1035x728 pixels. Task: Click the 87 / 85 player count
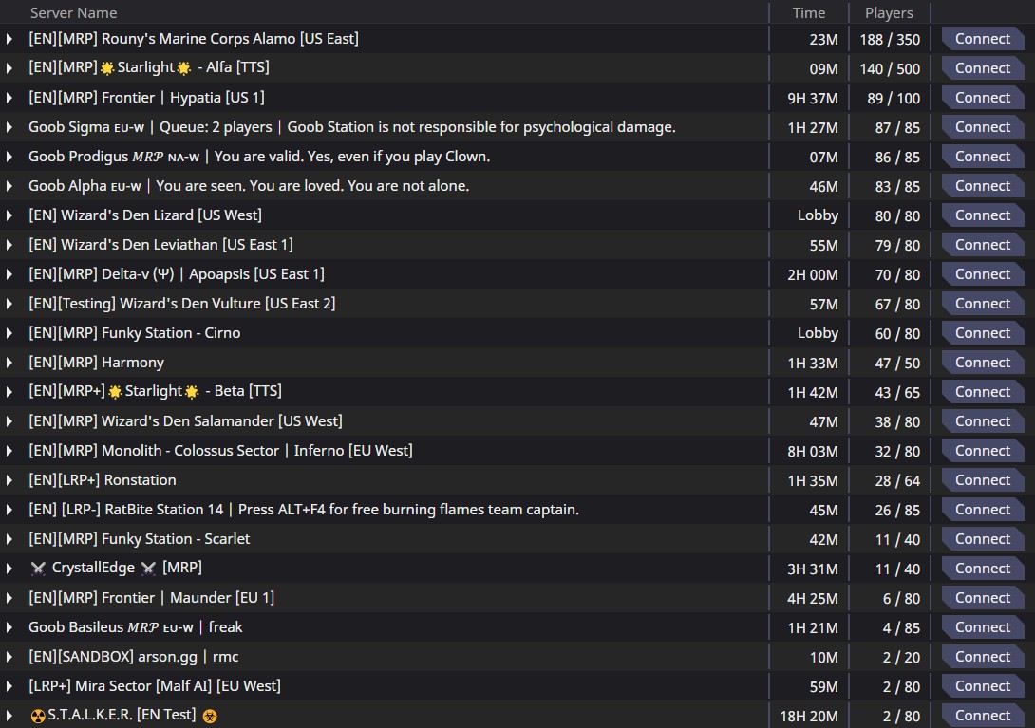click(x=897, y=128)
